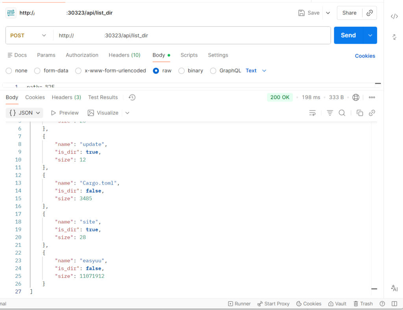Click the response history clock icon

pos(132,97)
